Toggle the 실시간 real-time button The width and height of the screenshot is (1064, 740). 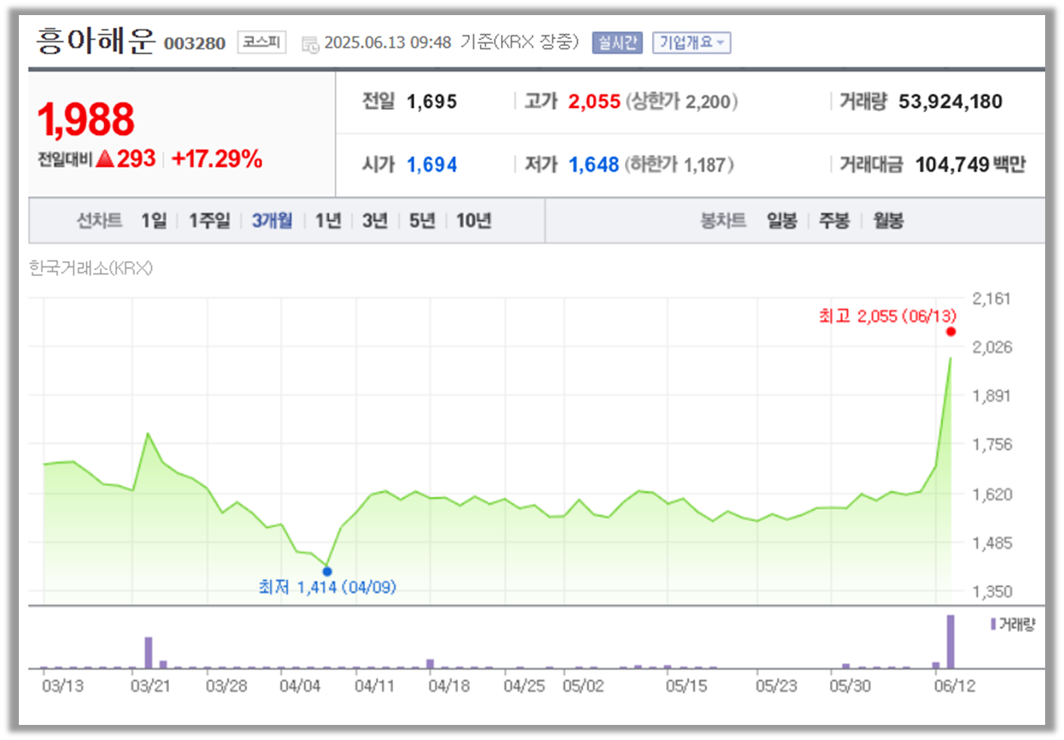click(x=617, y=43)
